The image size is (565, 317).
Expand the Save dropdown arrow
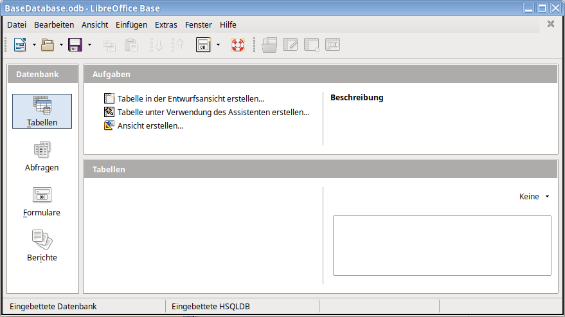89,44
